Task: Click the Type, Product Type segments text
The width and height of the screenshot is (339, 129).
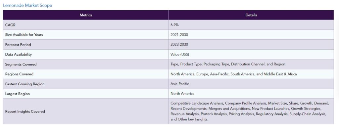Action: (x=228, y=64)
